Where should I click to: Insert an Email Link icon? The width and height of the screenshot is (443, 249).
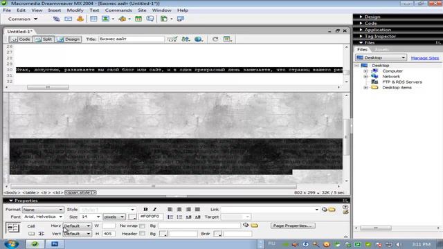pyautogui.click(x=68, y=19)
